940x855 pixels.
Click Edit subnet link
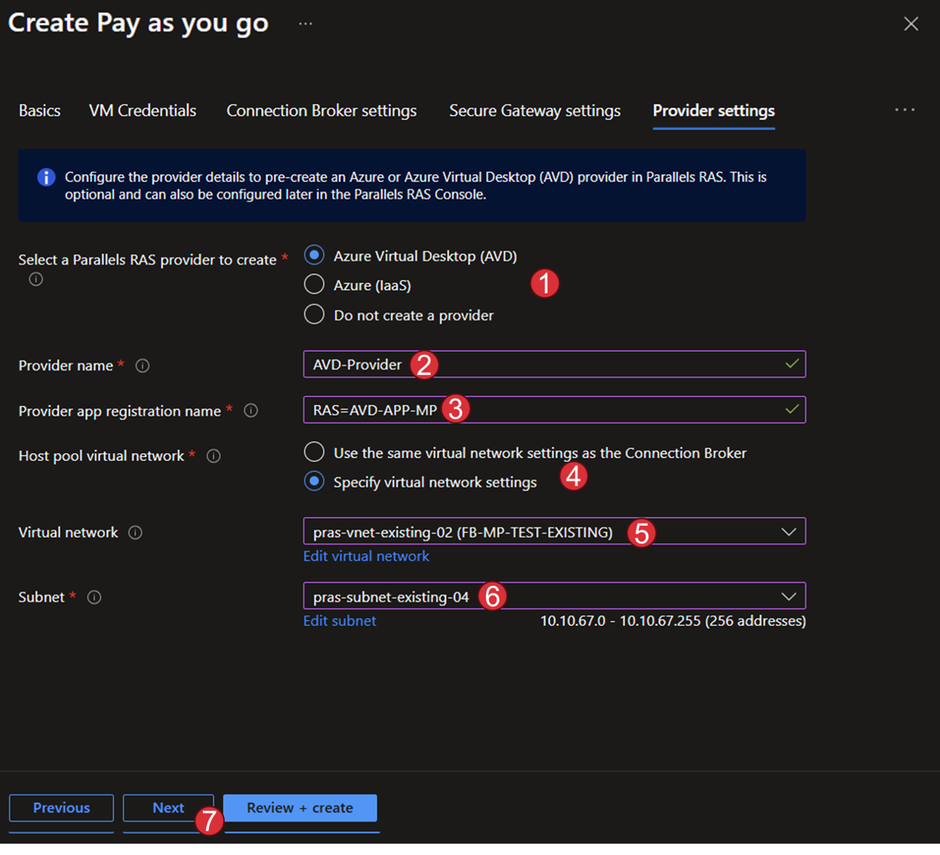pyautogui.click(x=339, y=621)
